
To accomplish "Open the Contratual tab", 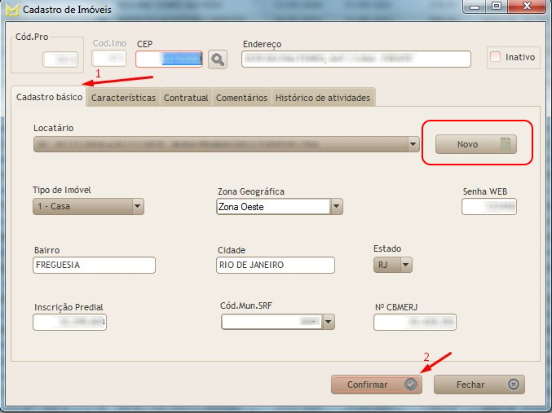I will [186, 98].
